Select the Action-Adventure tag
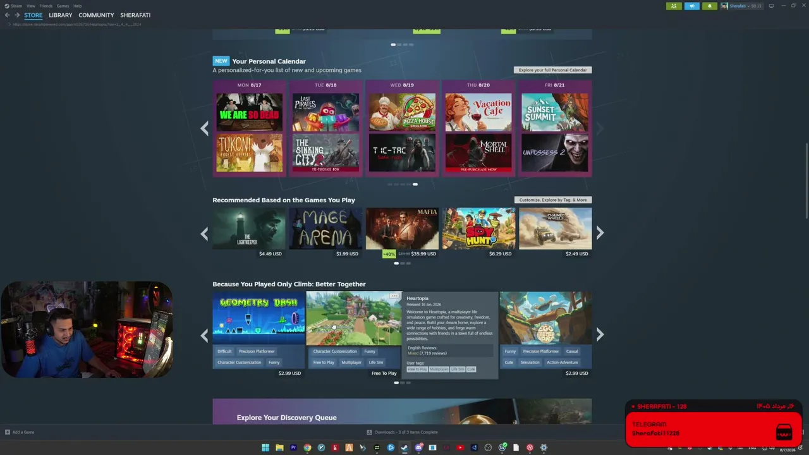Screen dimensions: 809x455 (562, 363)
